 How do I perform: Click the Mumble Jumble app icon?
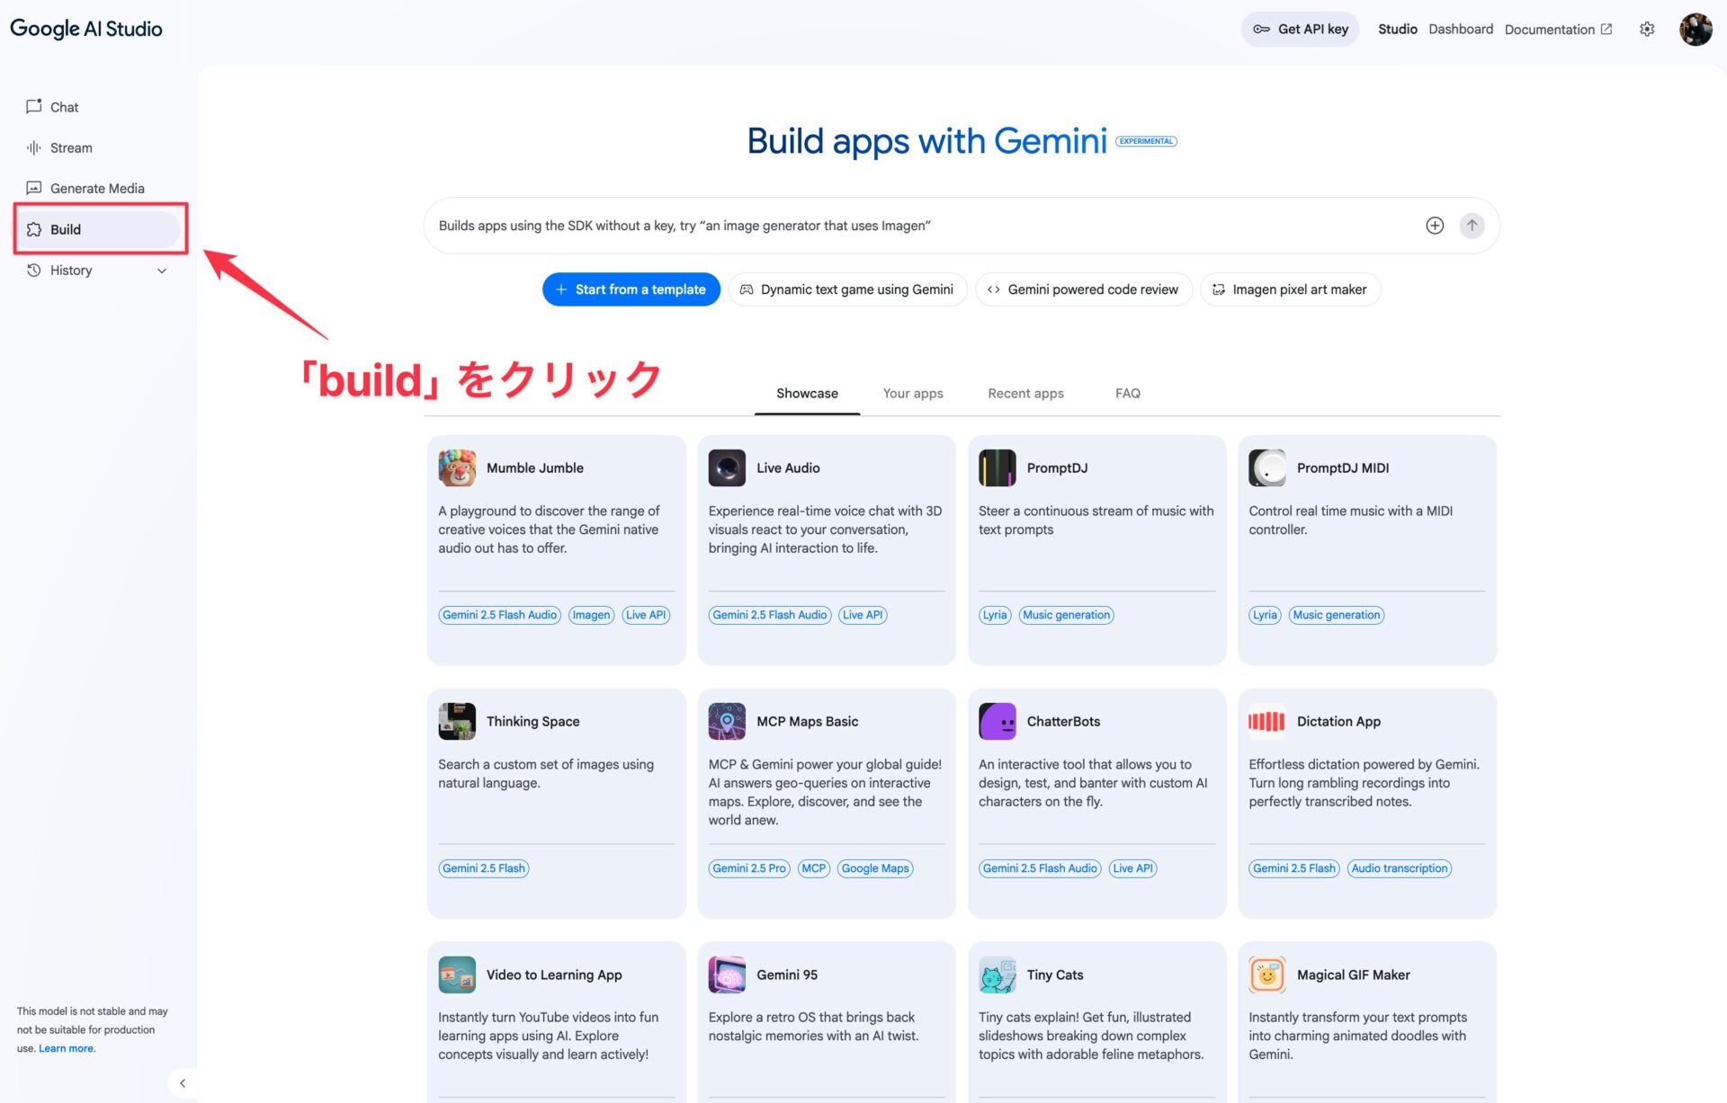(x=457, y=467)
